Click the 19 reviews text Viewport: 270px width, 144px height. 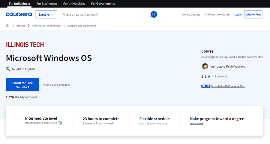tap(219, 76)
